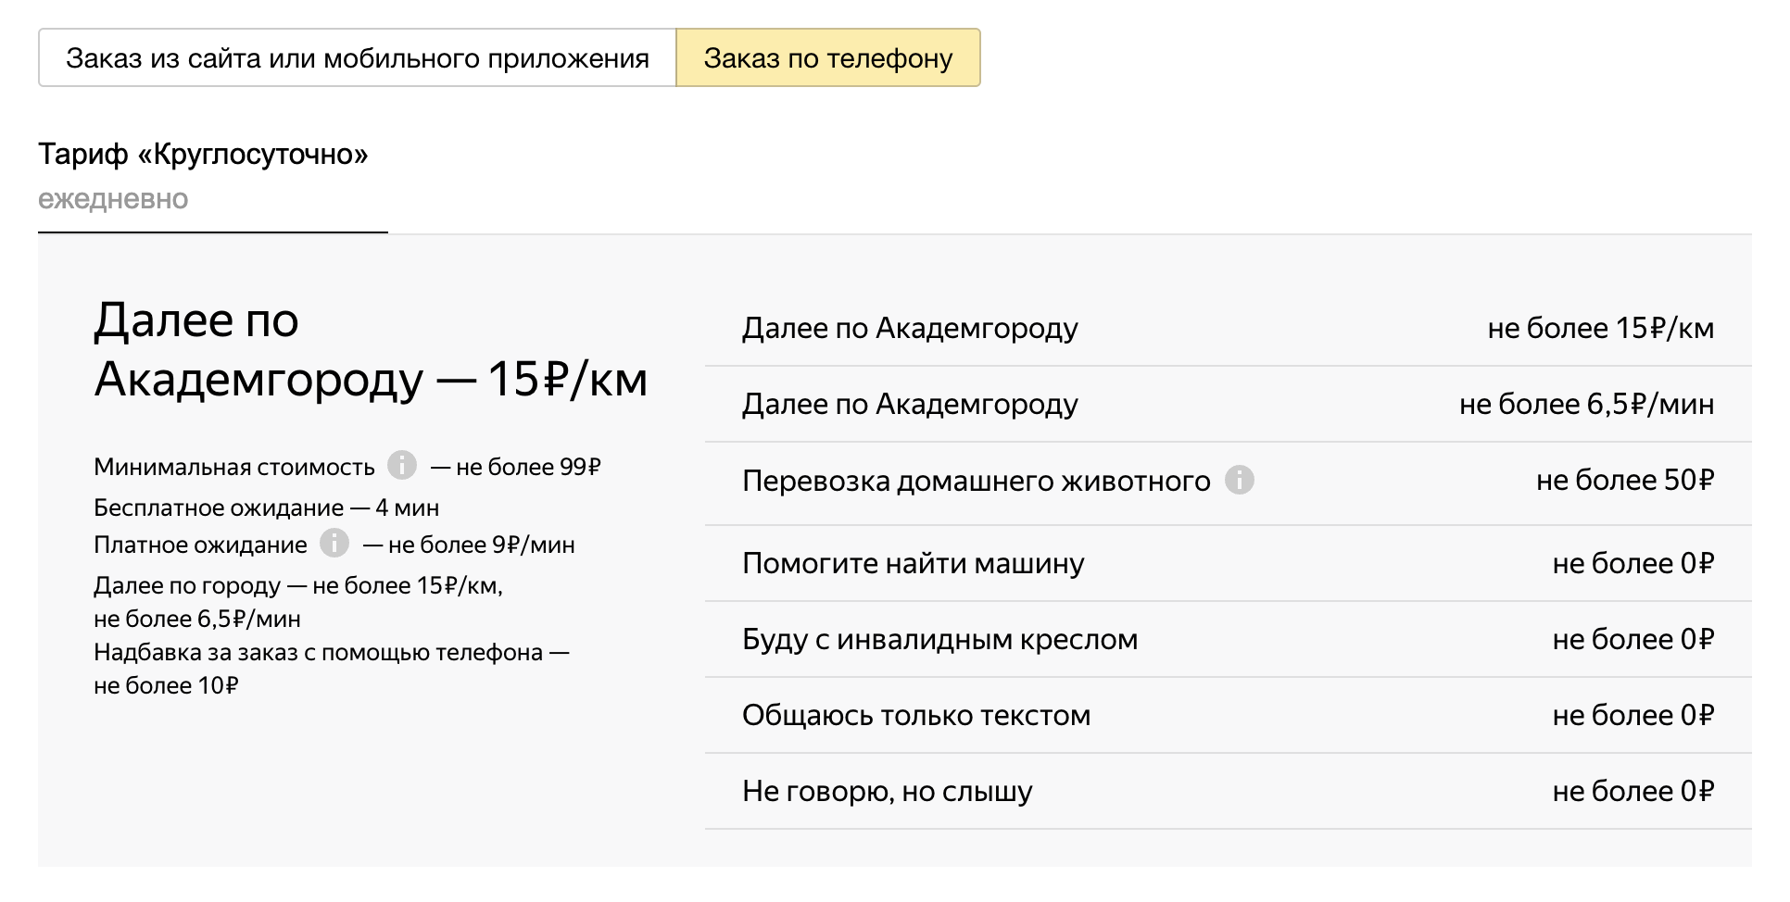The height and width of the screenshot is (902, 1790).
Task: Select 'Заказ из сайта или мобильного приложения' option
Action: pos(358,57)
